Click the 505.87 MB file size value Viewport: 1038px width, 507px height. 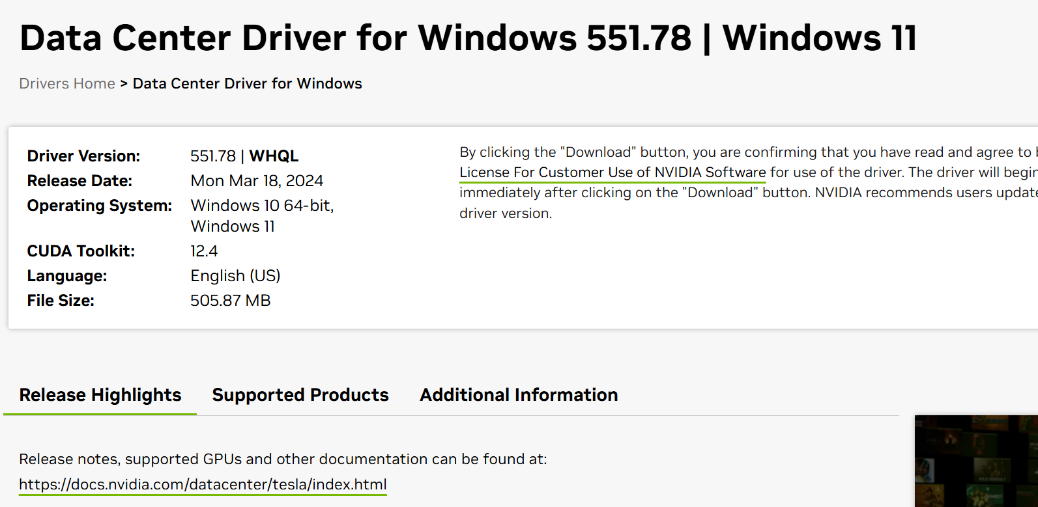[230, 301]
